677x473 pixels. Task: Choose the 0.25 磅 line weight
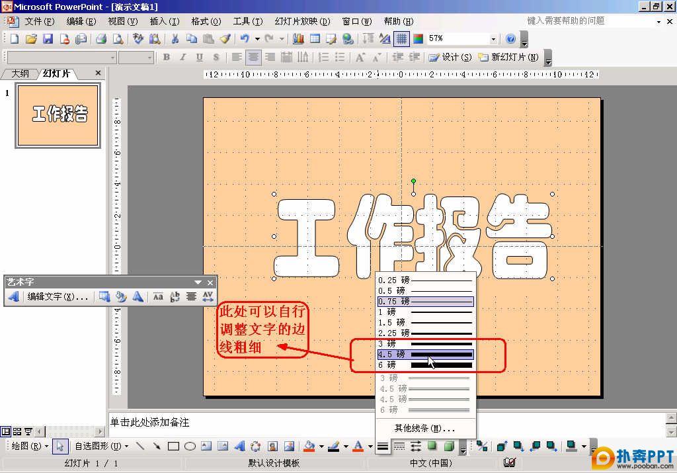pos(426,280)
